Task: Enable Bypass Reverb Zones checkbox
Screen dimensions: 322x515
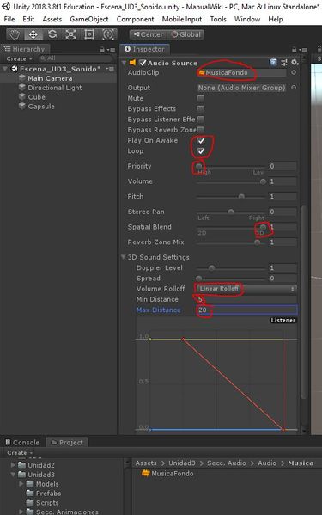Action: 201,130
